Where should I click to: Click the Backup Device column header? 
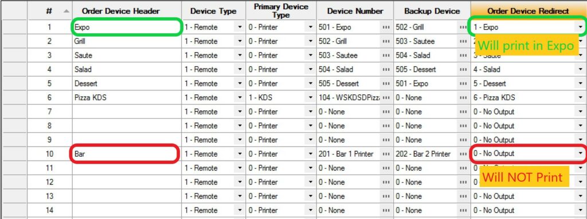point(432,11)
